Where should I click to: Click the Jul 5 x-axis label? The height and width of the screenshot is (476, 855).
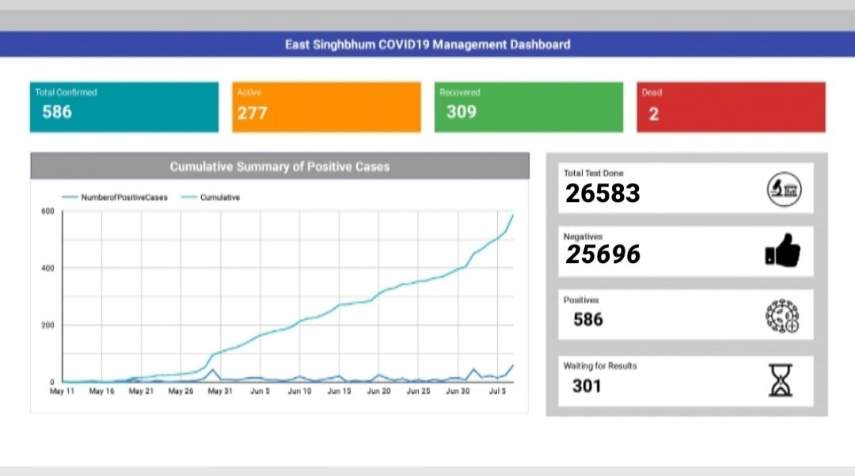[497, 391]
